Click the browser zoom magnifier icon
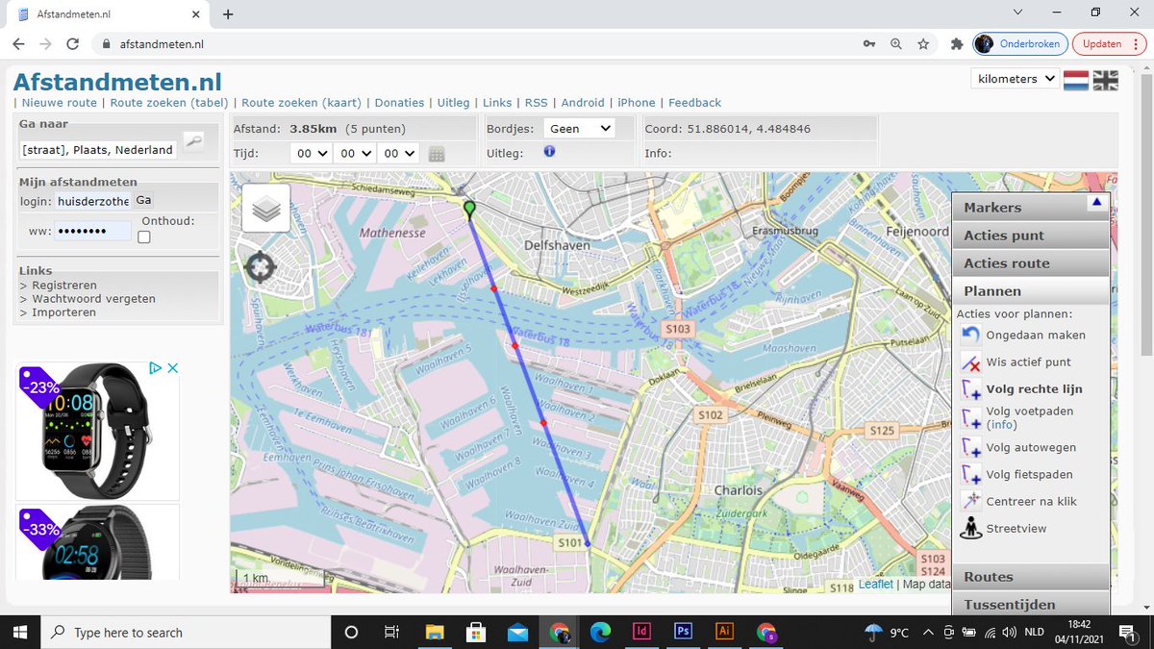Viewport: 1154px width, 649px height. click(x=896, y=44)
